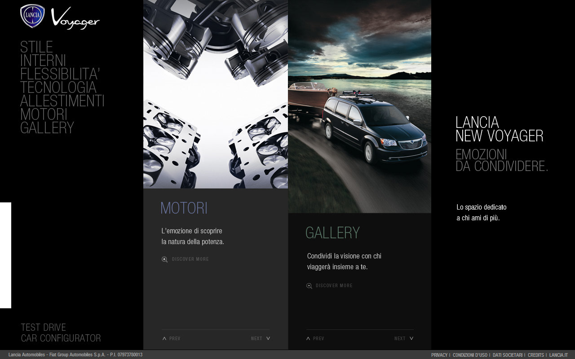Click the down arrow in the MOTORI panel
This screenshot has width=575, height=359.
click(x=268, y=338)
